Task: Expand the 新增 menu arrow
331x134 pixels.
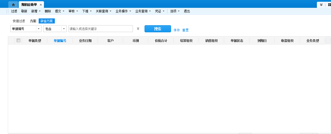Action: (x=40, y=11)
